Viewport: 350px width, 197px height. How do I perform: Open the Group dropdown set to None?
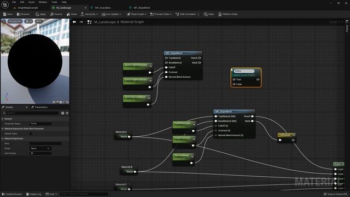40,148
